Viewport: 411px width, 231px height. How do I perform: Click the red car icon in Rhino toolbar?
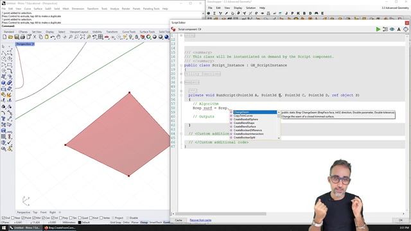pyautogui.click(x=107, y=37)
